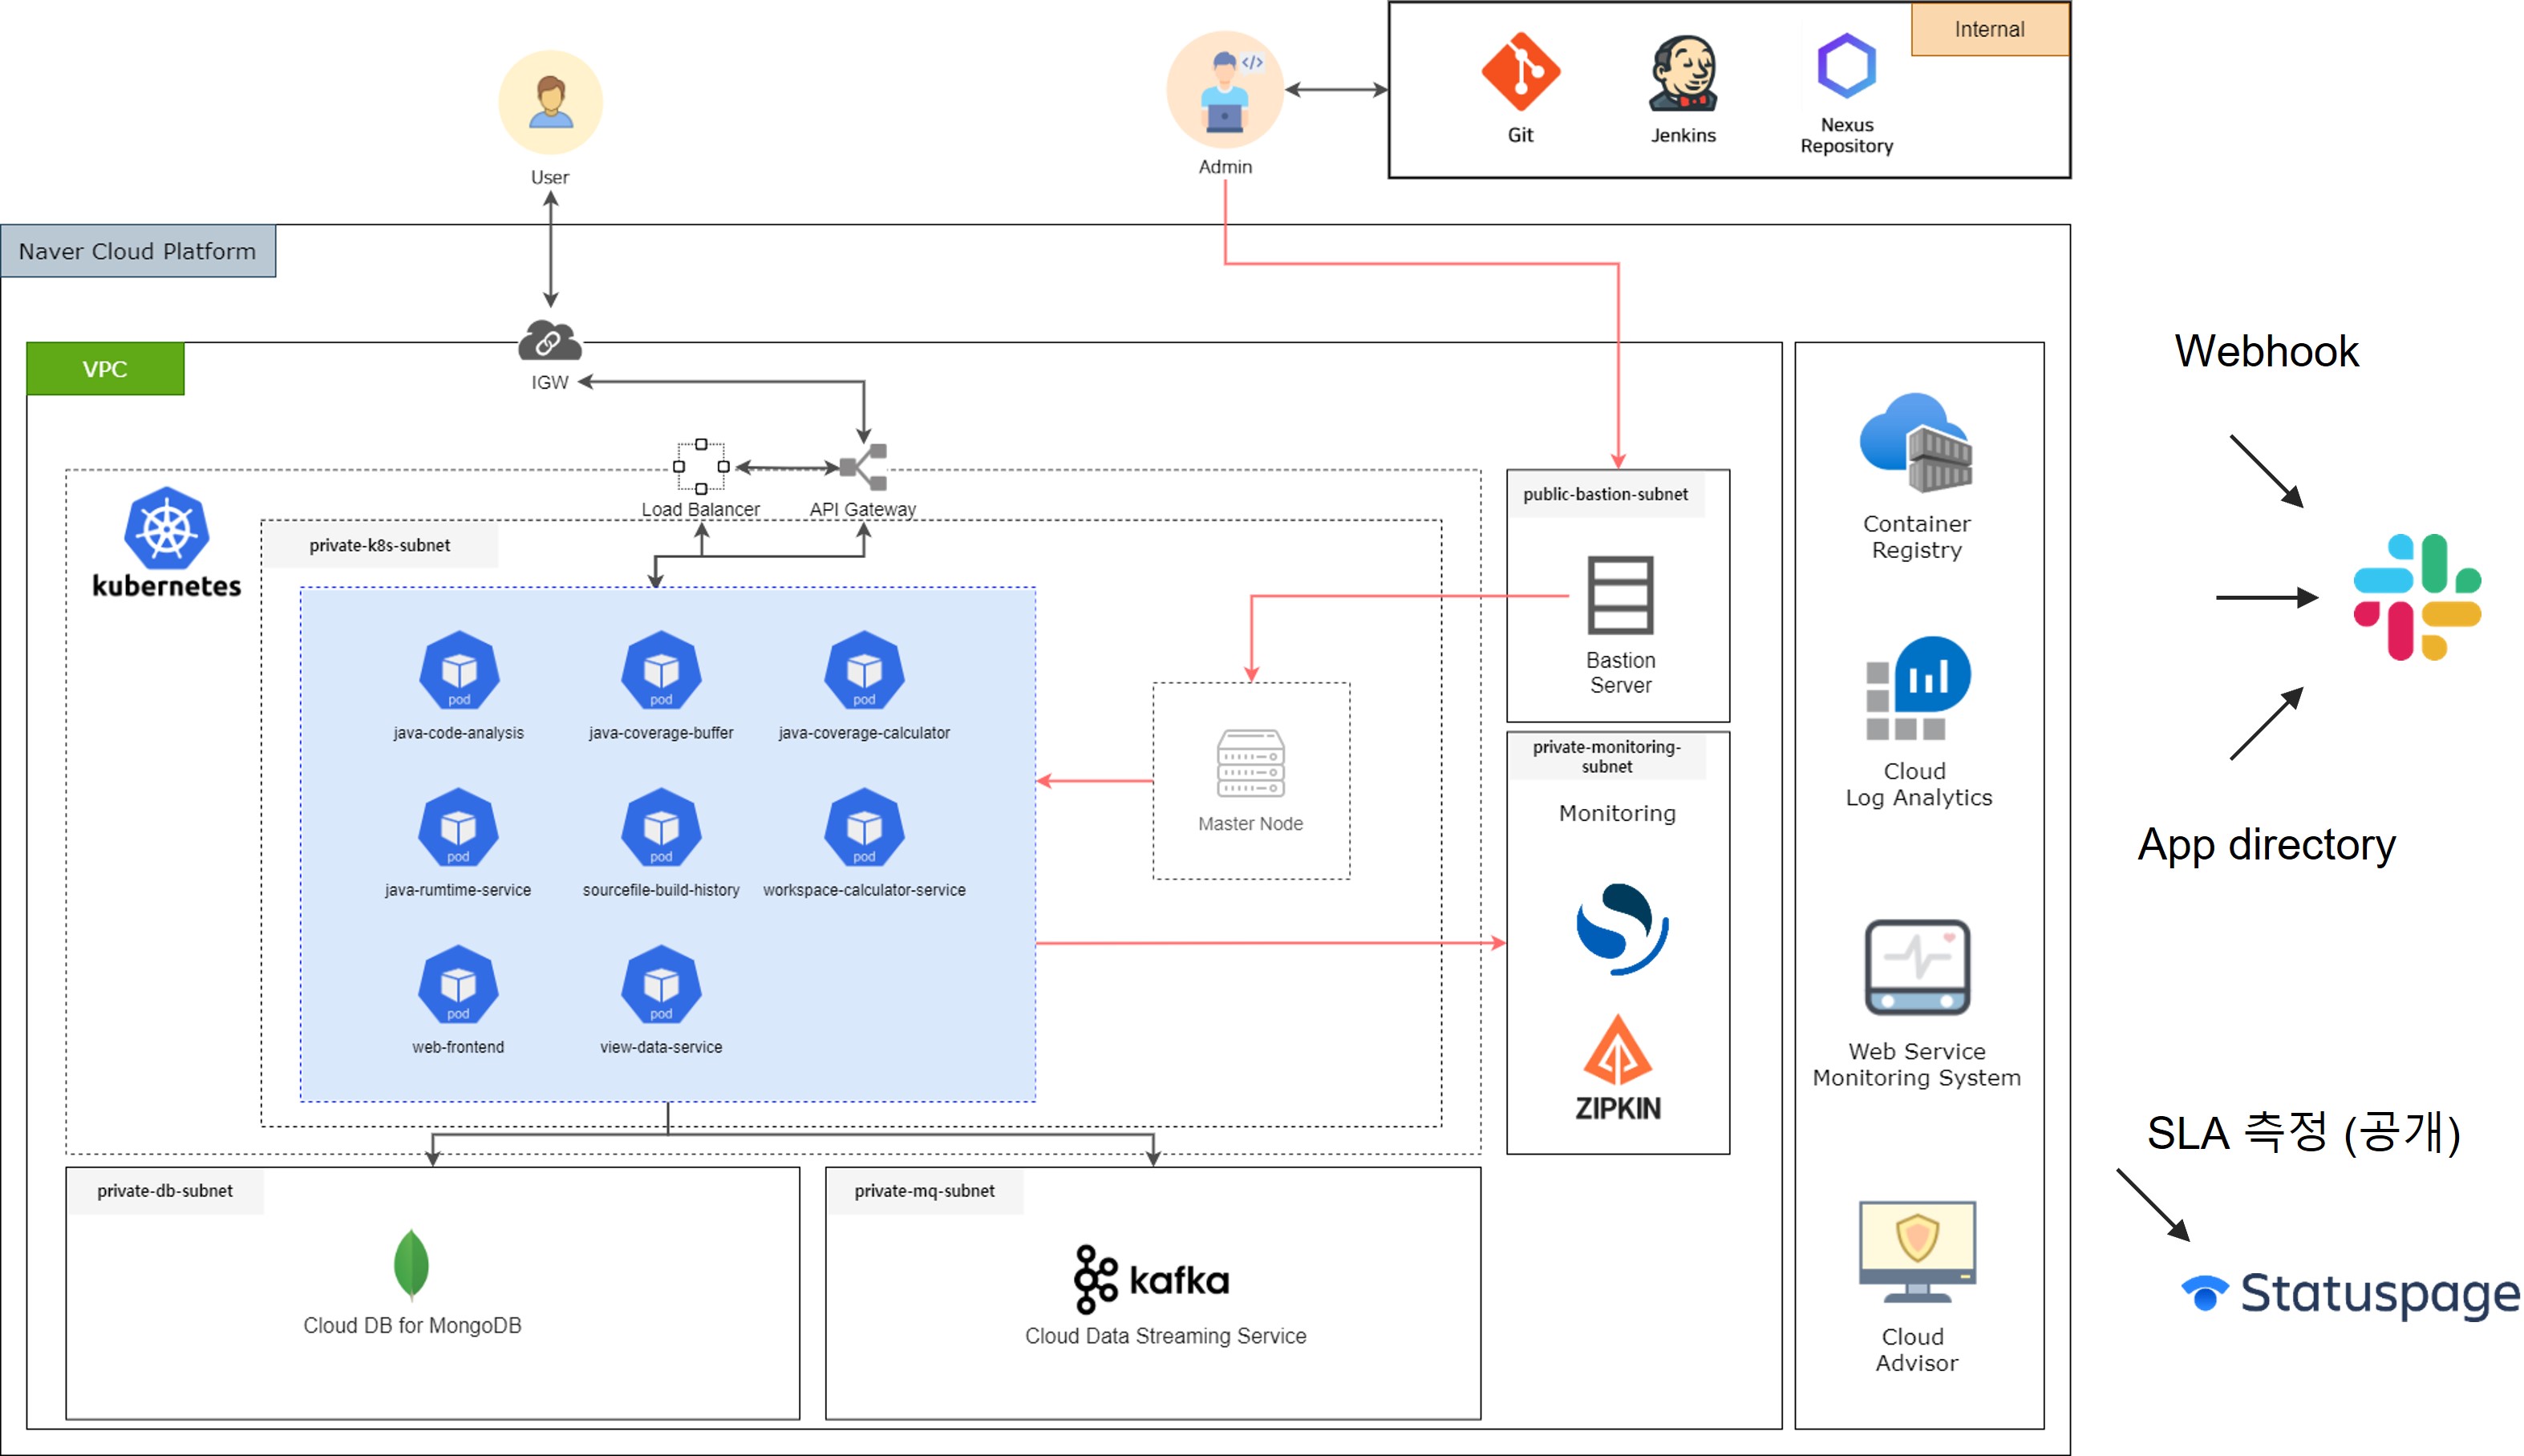Image resolution: width=2524 pixels, height=1456 pixels.
Task: Select the private-monitoring-subnet label
Action: tap(1606, 756)
